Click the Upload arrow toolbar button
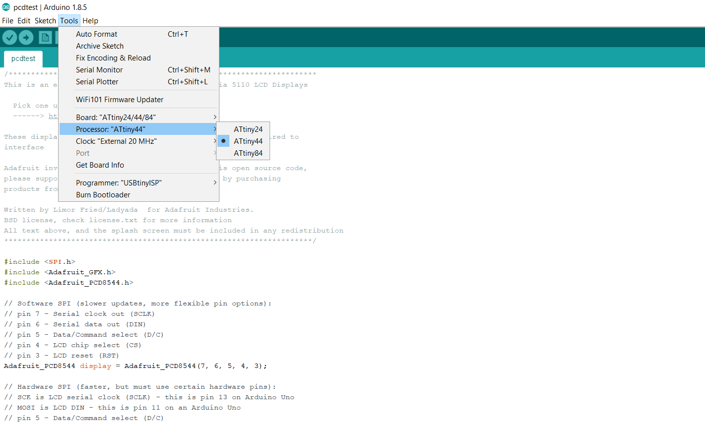The image size is (705, 424). [x=26, y=37]
